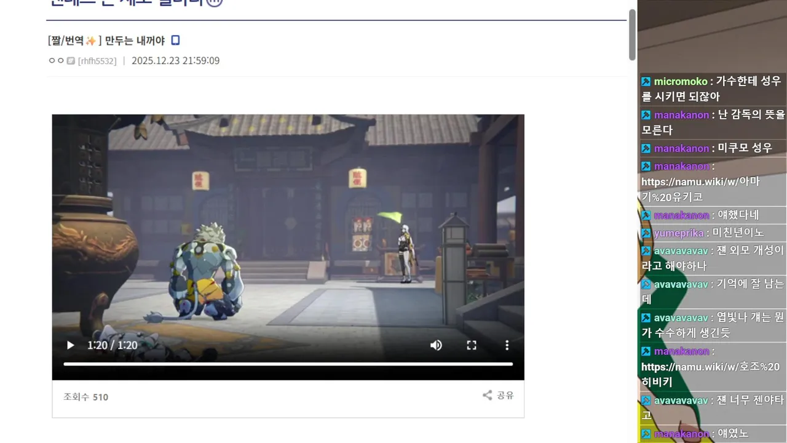Screen dimensions: 787x443
Task: Click the author ID rhfh5532
Action: click(x=97, y=61)
